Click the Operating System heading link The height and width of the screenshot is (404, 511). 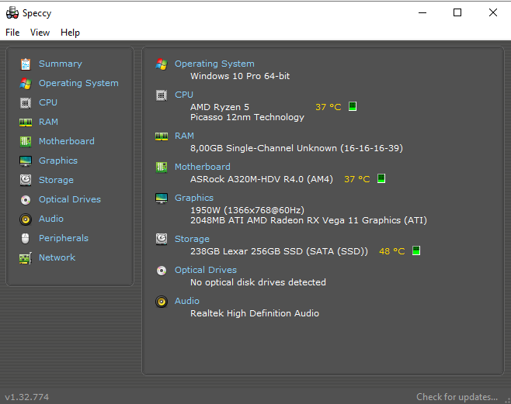point(214,64)
